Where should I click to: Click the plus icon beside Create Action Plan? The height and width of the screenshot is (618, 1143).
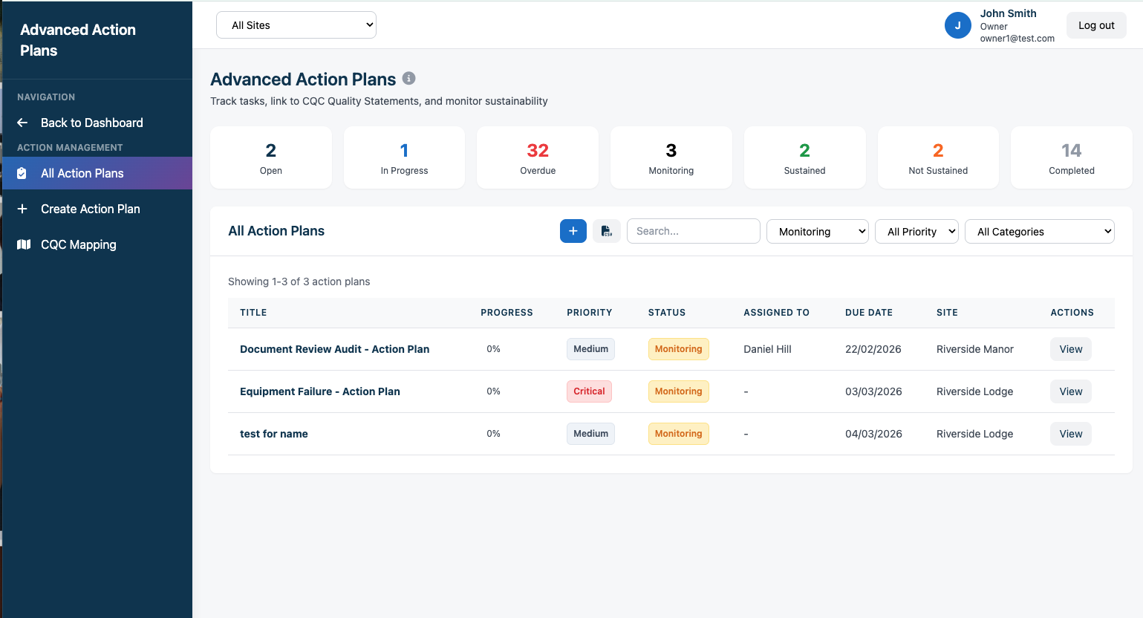pyautogui.click(x=23, y=209)
